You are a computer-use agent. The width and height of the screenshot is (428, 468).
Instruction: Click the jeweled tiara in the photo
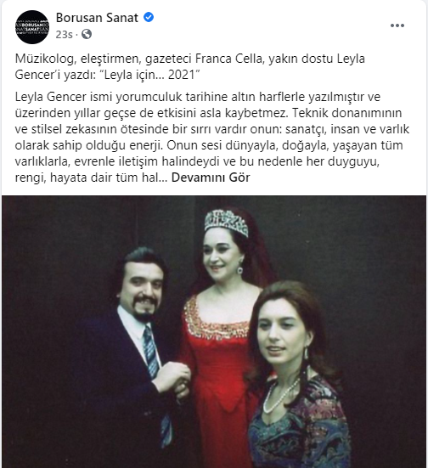coord(226,222)
